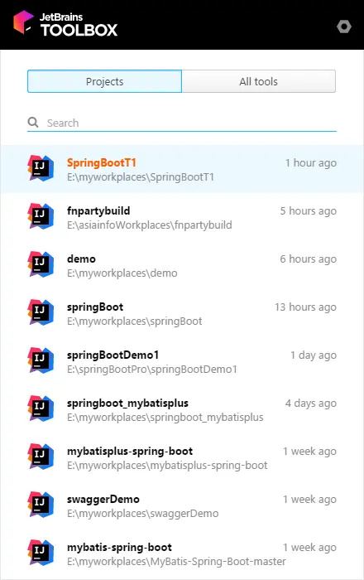The width and height of the screenshot is (364, 580).
Task: Click '1 week ago' on mybatis-spring-boot row
Action: 309,548
